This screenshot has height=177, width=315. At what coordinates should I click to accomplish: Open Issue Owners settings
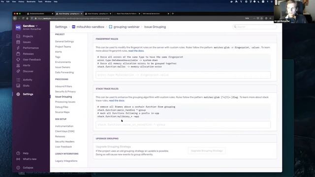(63, 67)
